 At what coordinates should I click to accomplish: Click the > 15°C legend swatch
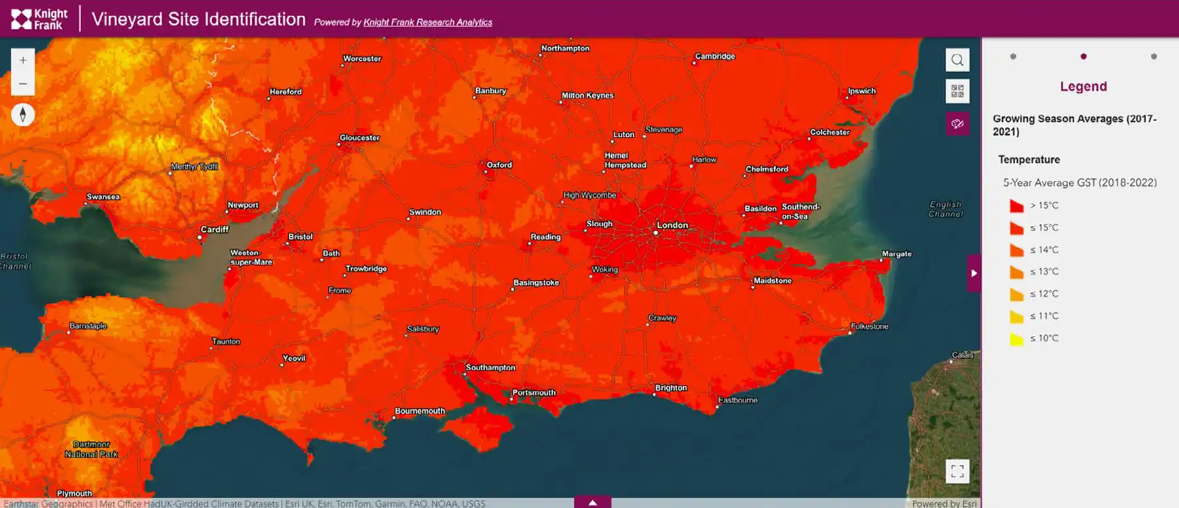point(1017,206)
